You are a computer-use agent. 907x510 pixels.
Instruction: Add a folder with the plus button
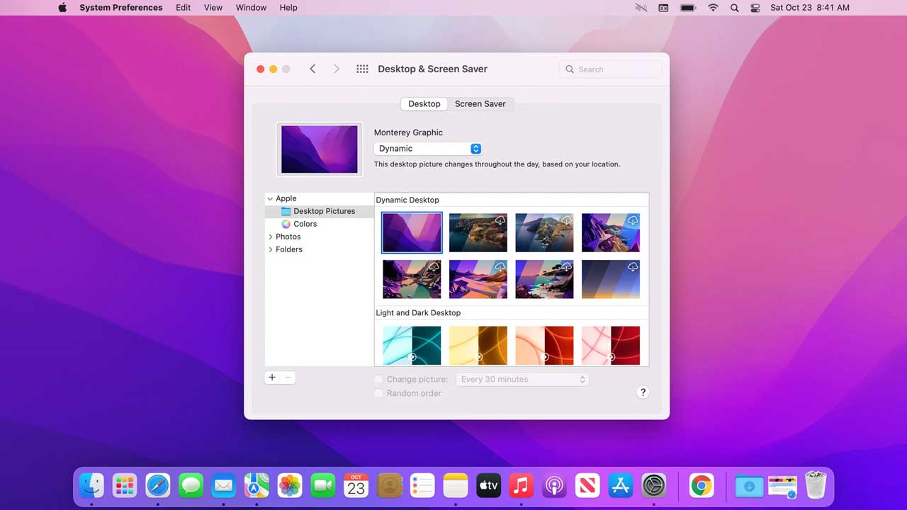click(x=272, y=378)
